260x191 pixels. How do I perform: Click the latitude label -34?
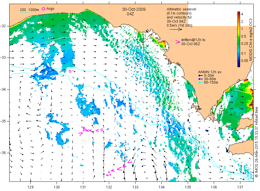tap(3, 89)
